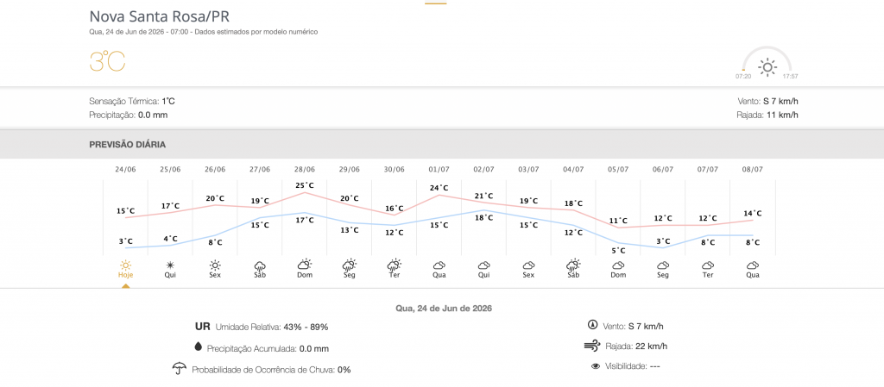Click the wind compass Vento icon

[x=592, y=325]
